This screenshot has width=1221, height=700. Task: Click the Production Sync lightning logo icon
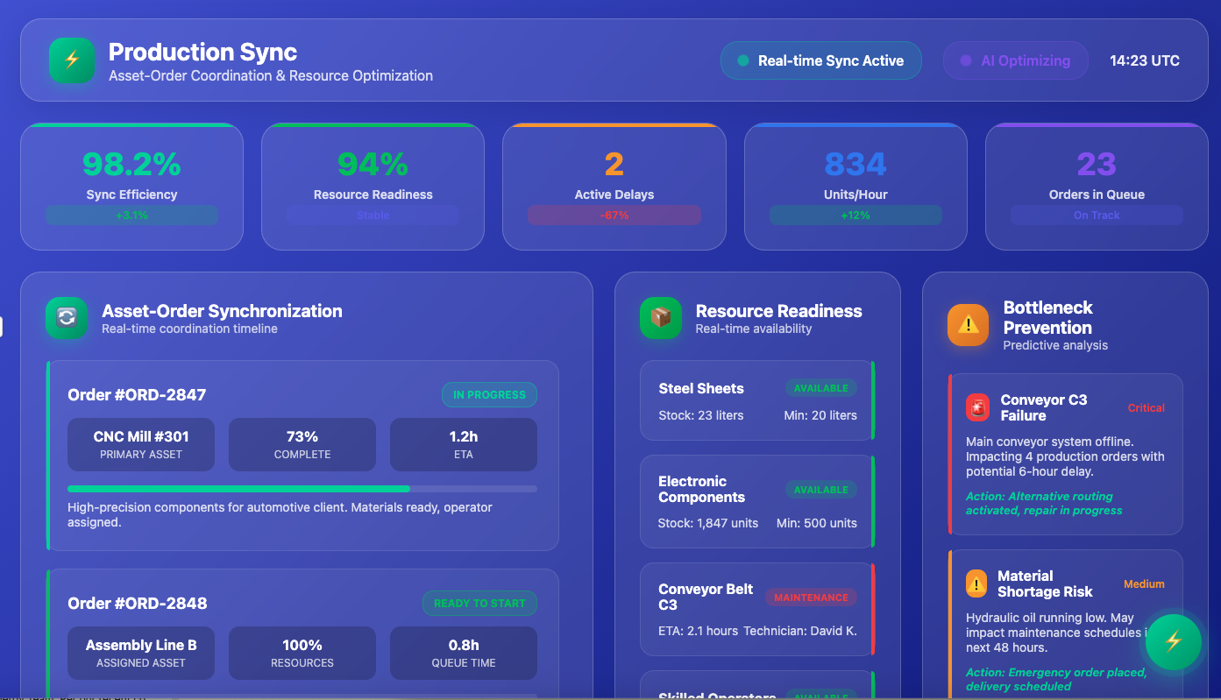72,60
